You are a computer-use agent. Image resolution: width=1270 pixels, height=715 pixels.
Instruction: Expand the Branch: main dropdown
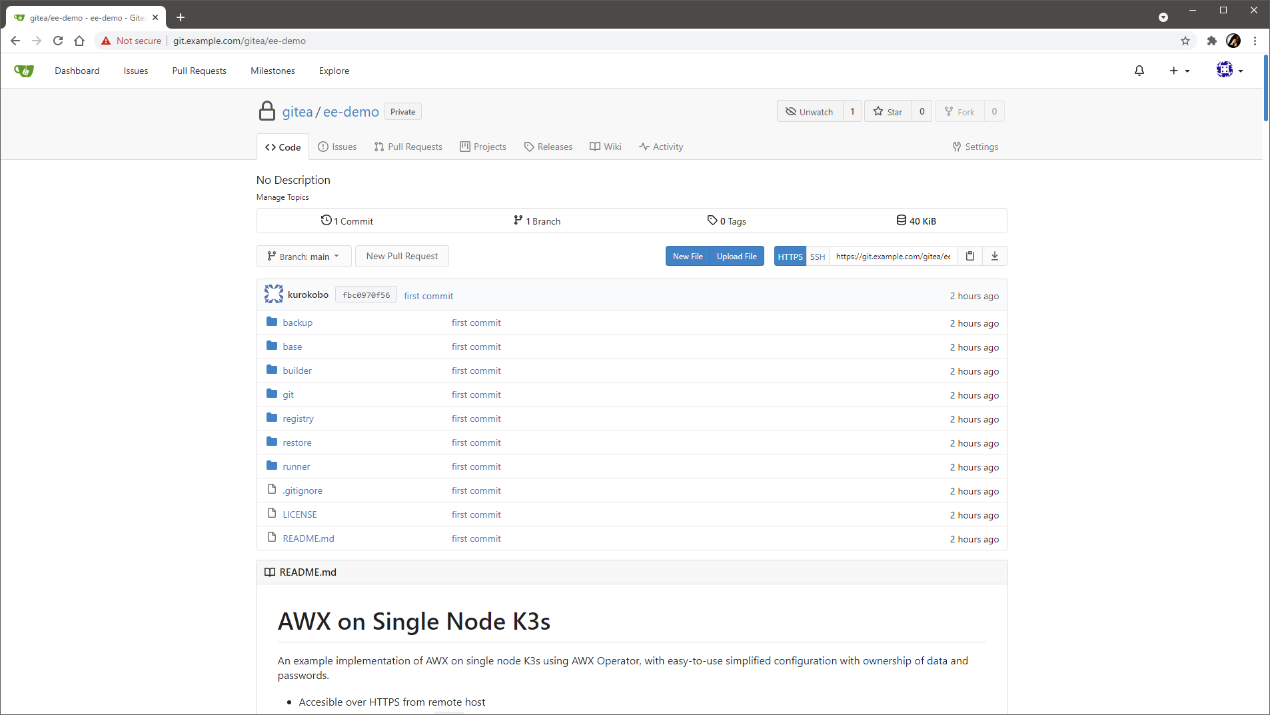coord(303,257)
